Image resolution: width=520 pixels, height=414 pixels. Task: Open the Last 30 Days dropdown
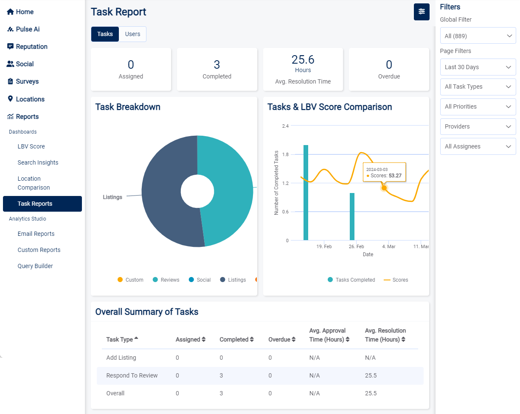click(x=478, y=67)
